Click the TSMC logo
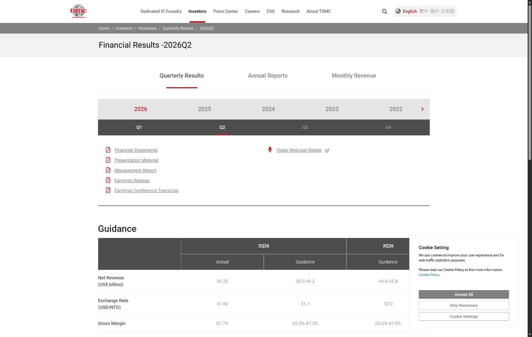532x337 pixels. [78, 11]
